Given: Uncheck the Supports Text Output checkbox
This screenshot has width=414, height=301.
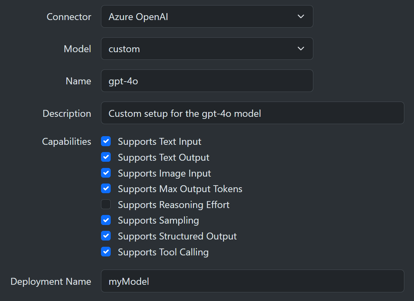Looking at the screenshot, I should coord(106,157).
